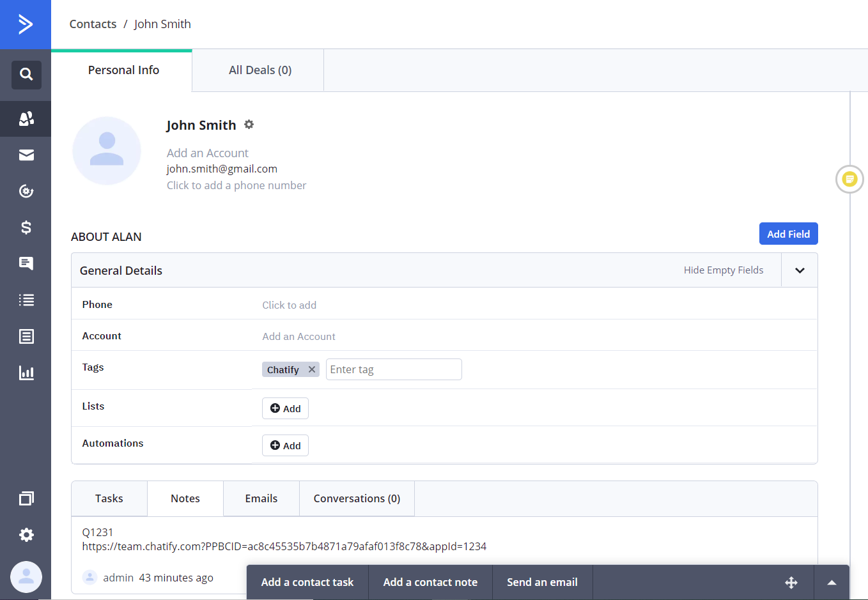
Task: Open the Reports bar chart icon
Action: tap(26, 373)
